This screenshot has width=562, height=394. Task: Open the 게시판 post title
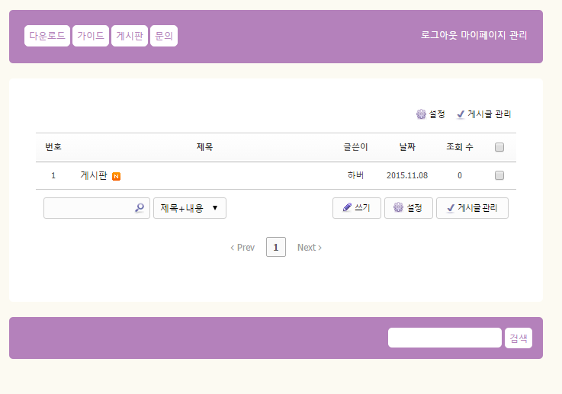point(93,175)
